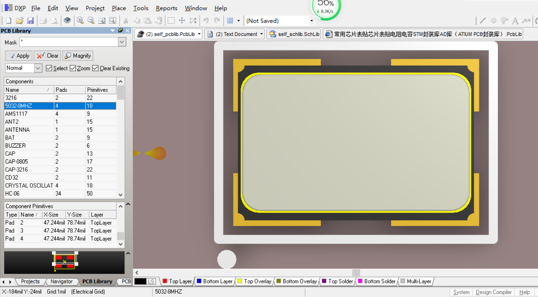Open the Mask filter dropdown

click(x=122, y=42)
